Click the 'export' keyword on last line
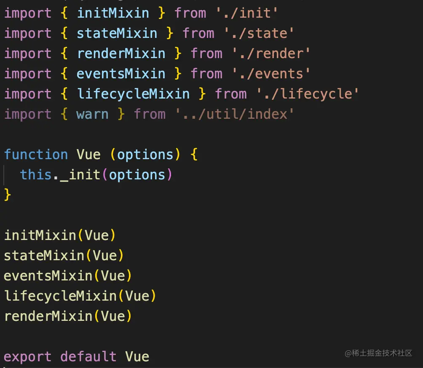 click(x=27, y=357)
